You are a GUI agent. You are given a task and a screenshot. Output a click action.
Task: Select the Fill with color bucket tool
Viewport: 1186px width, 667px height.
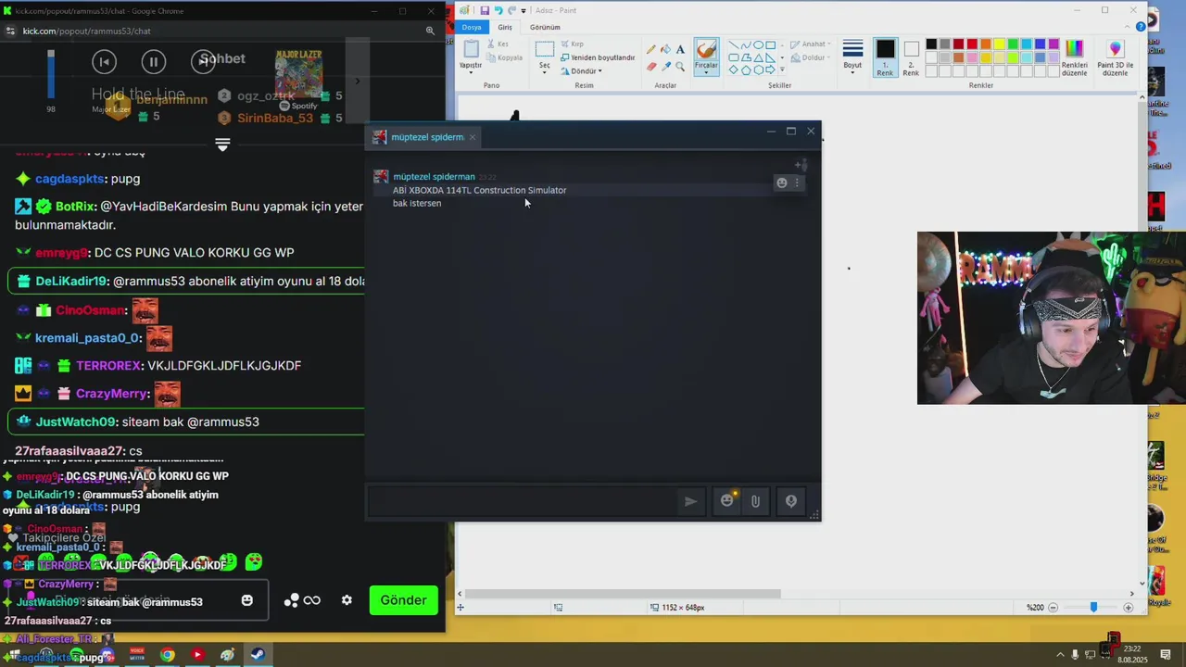coord(665,49)
